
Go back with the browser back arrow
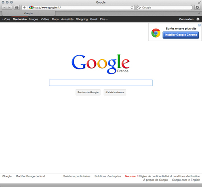coord(4,7)
